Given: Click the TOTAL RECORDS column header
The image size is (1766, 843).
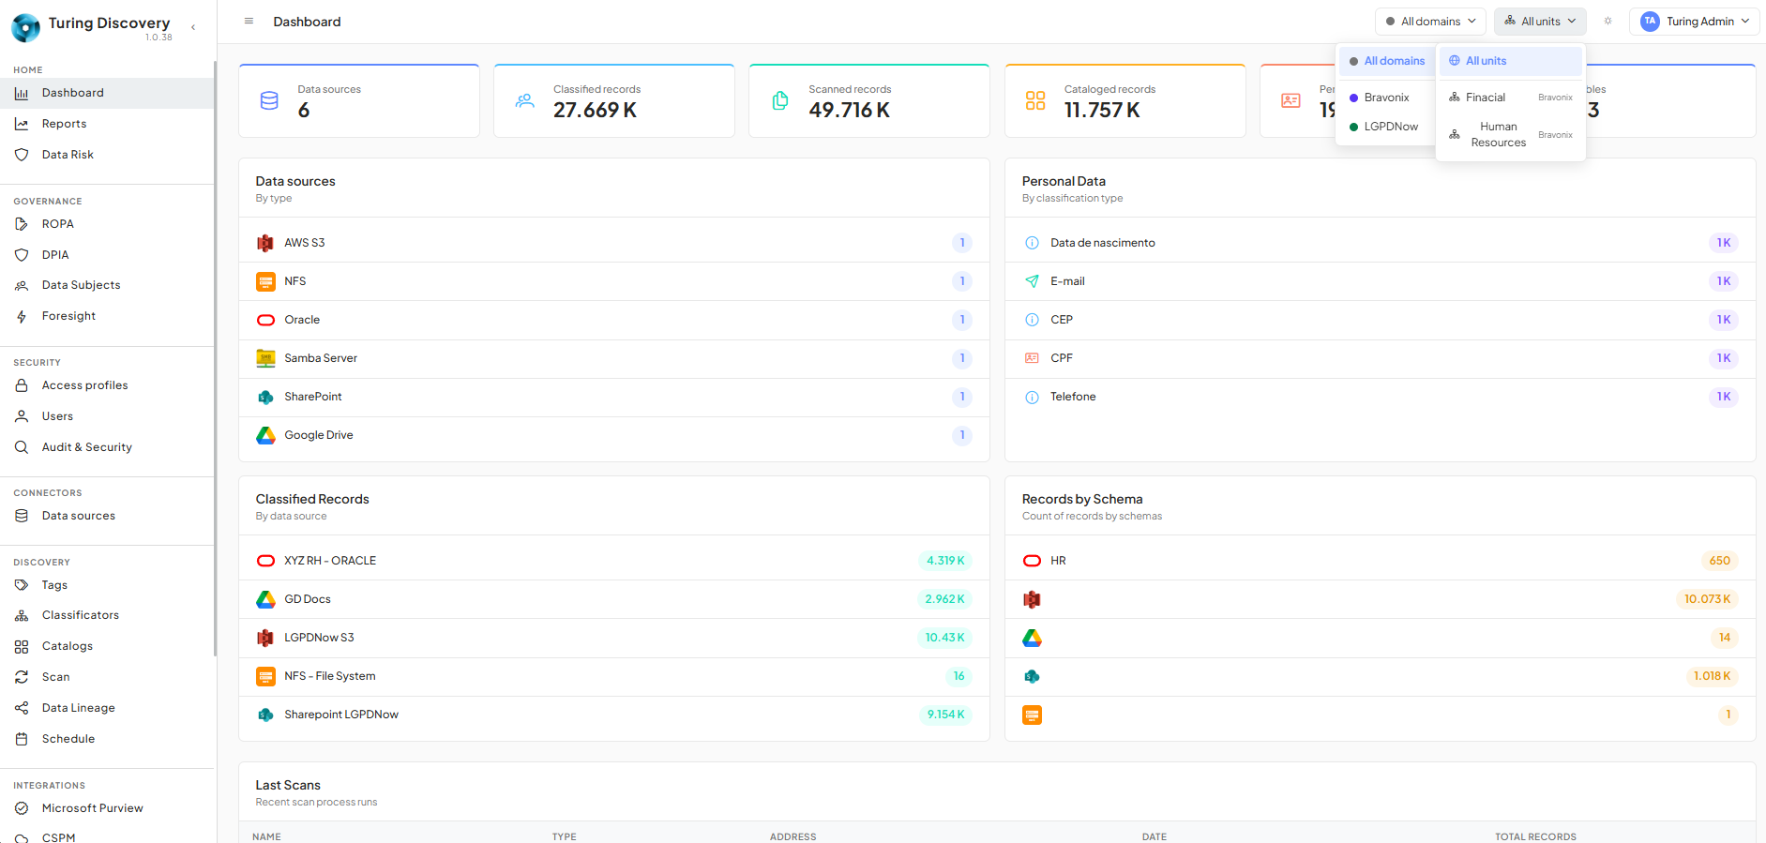Looking at the screenshot, I should (x=1535, y=836).
